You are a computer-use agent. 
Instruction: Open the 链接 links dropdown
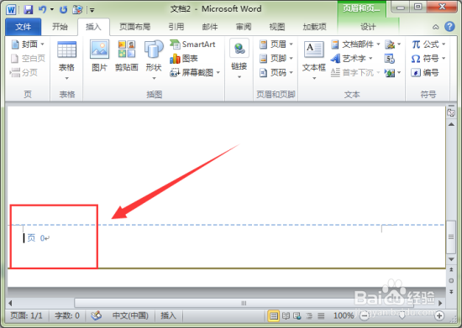(x=239, y=59)
